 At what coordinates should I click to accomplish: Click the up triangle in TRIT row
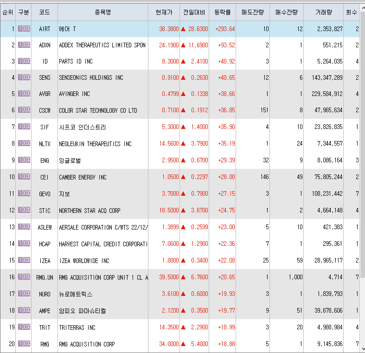(183, 327)
